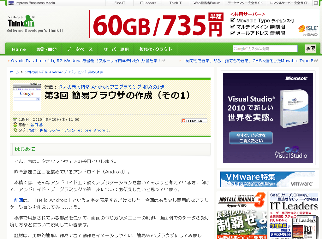Screen dimensions: 322x239
Task: Click the BOOKMARK button
Action: coord(194,121)
